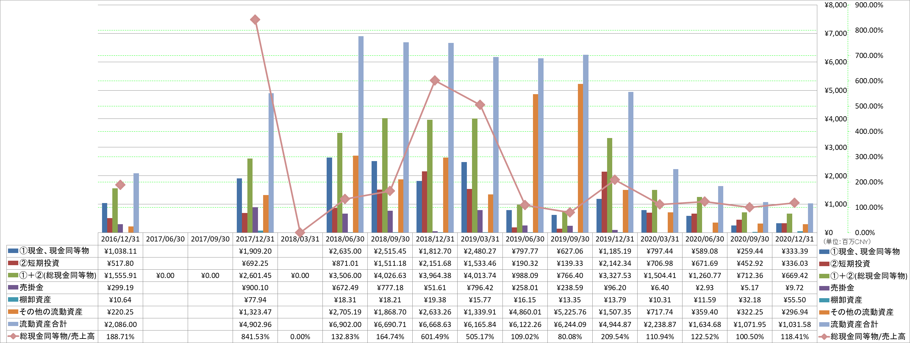
Task: Click cell value ¥6,902.00
Action: click(345, 324)
